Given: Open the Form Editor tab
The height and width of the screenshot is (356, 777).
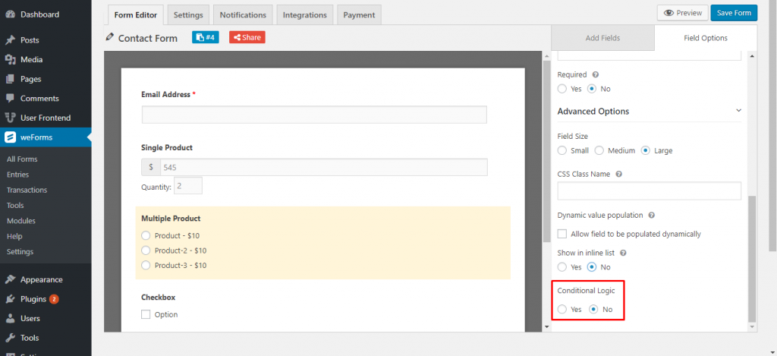Looking at the screenshot, I should [136, 15].
